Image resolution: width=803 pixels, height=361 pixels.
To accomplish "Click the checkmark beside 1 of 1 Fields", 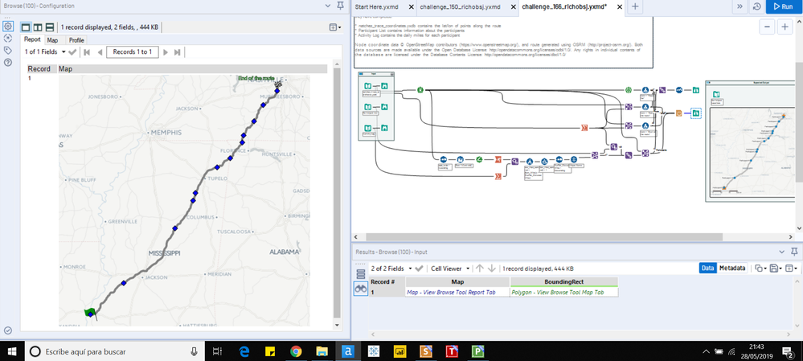I will 72,51.
